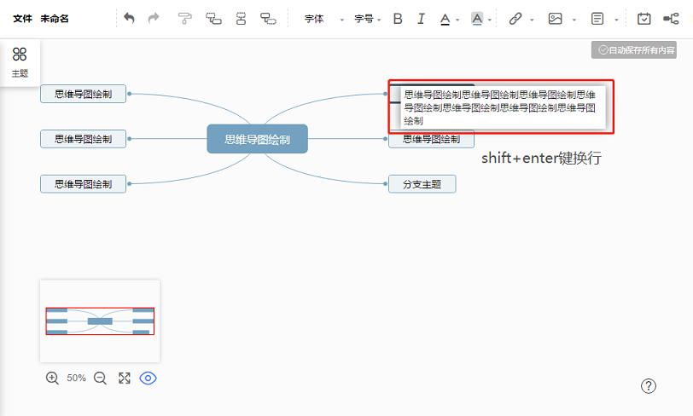Apply the font color A icon
Viewport: 693px width, 416px height.
(445, 19)
